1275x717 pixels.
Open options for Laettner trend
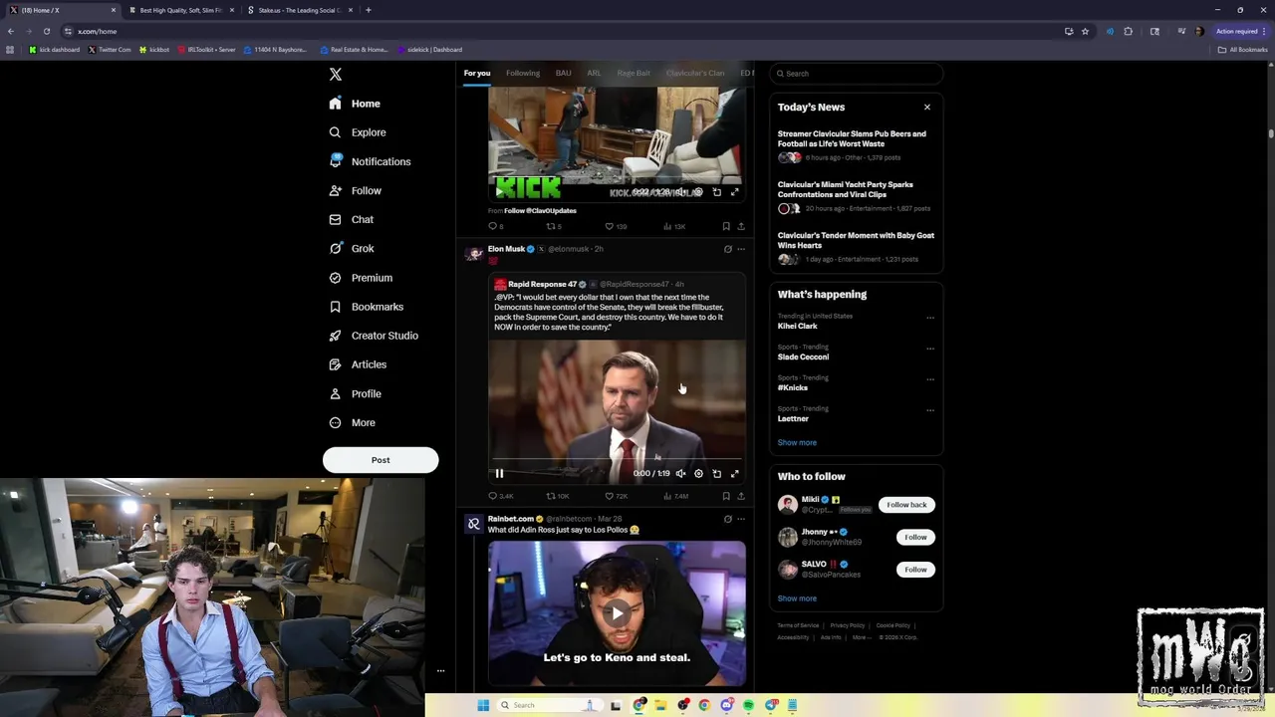point(930,410)
